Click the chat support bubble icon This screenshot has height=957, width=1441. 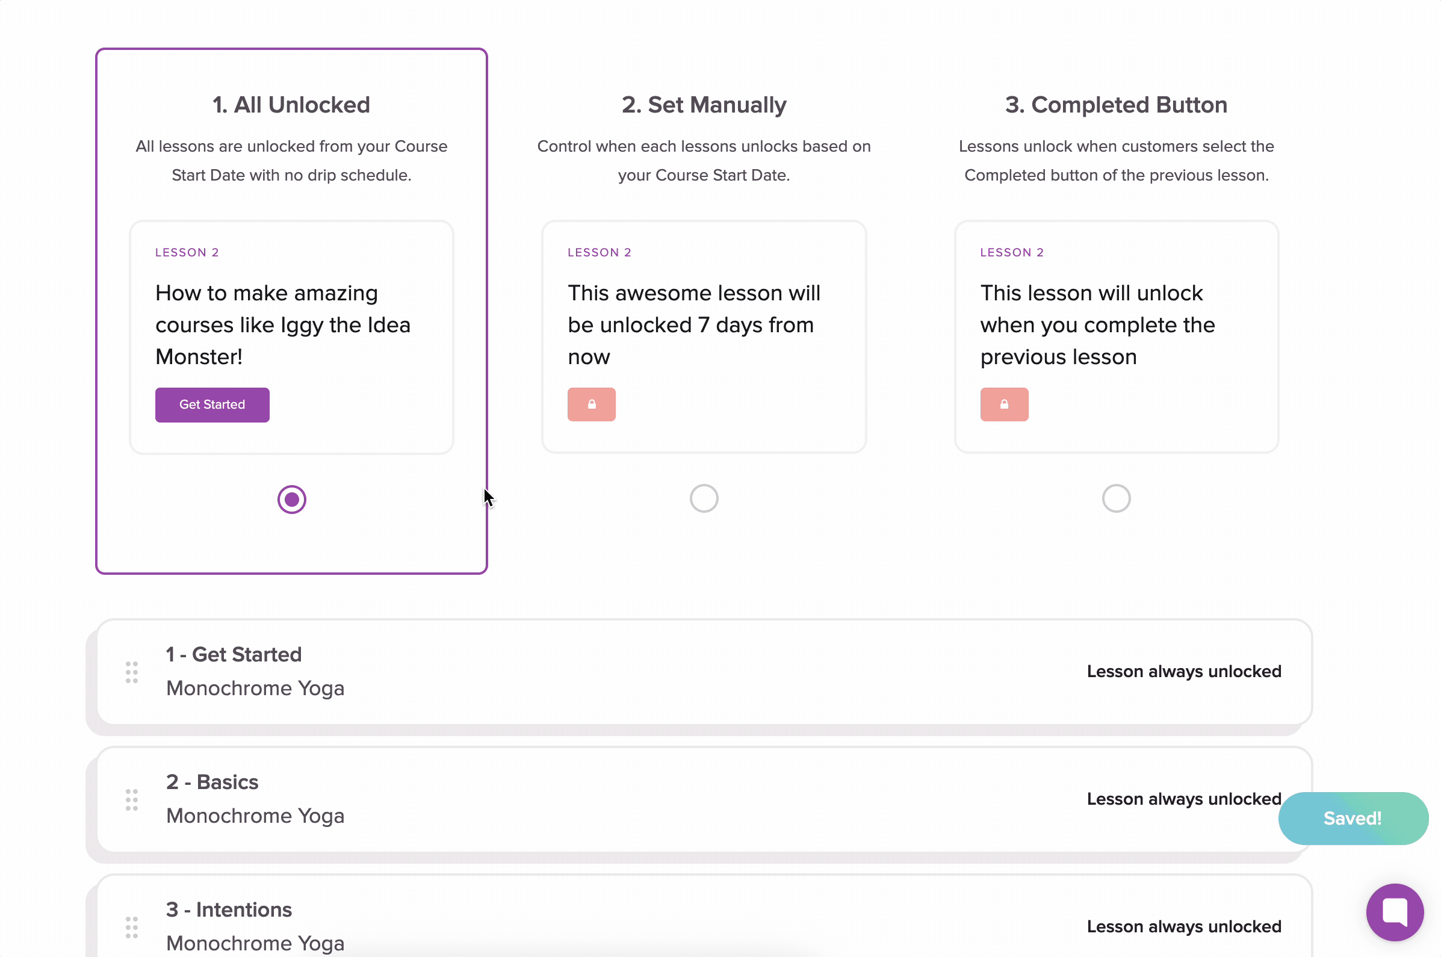click(1394, 912)
